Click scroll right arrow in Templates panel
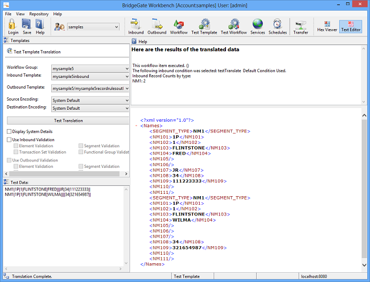Viewport: 370px width, 282px height. [126, 173]
